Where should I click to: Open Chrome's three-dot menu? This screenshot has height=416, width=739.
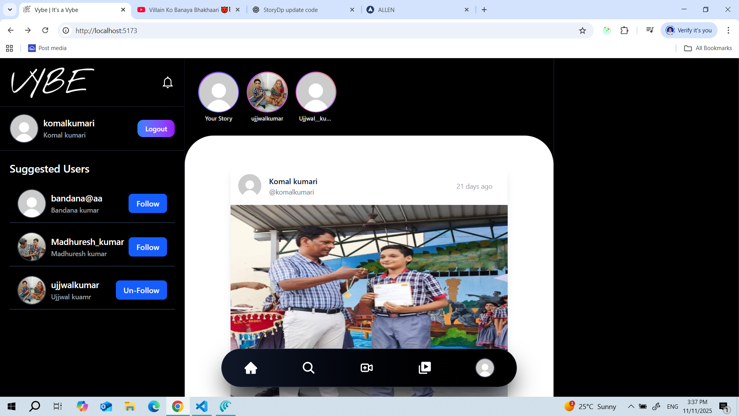729,30
